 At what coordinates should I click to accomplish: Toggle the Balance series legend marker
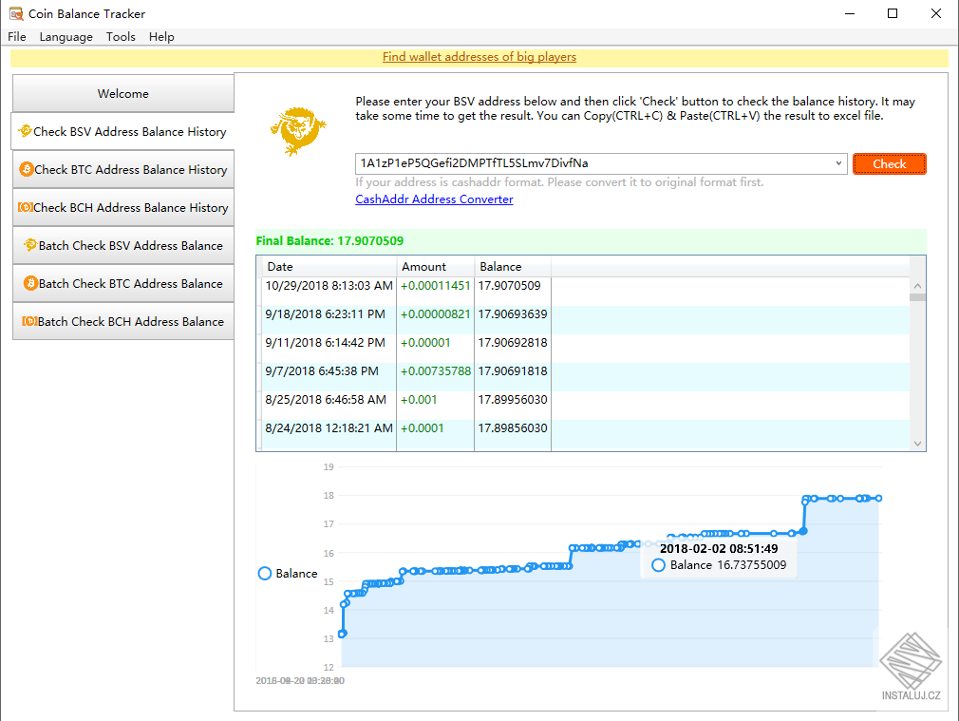[x=265, y=574]
